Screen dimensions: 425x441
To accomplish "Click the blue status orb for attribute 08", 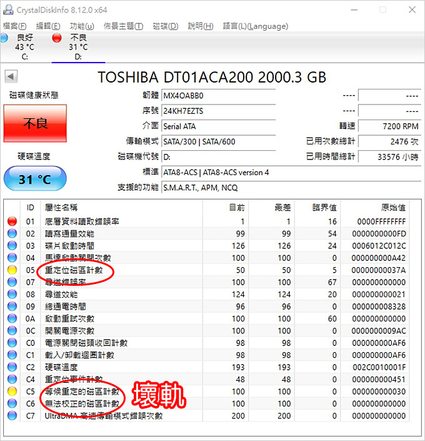I will point(12,294).
